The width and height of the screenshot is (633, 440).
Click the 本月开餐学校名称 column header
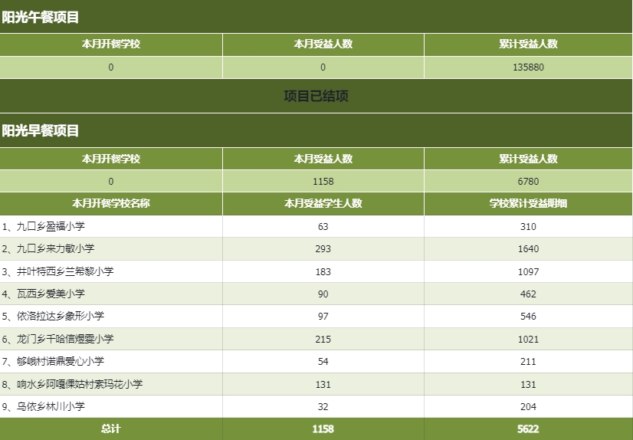click(111, 203)
